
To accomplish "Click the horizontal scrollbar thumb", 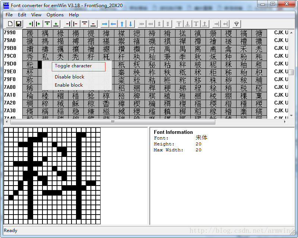I will tap(113, 122).
